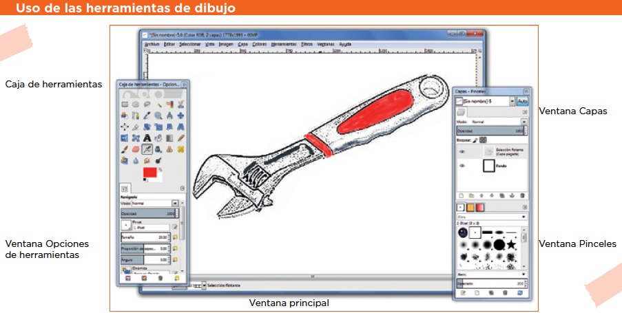Click the Fondo layer thumbnail
Viewport: 622px width, 313px height.
pos(489,166)
